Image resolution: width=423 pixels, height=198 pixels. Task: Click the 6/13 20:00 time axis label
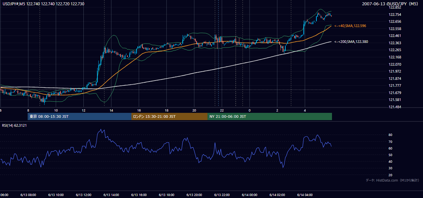[x=194, y=195]
